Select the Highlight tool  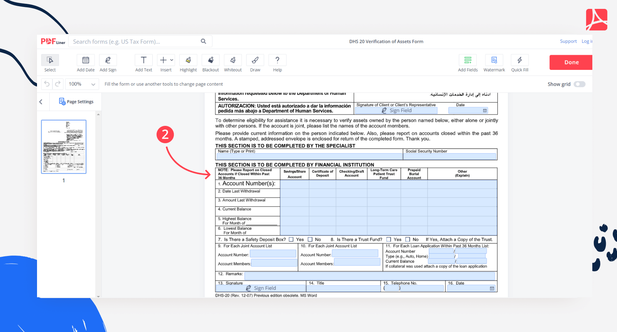click(x=188, y=61)
